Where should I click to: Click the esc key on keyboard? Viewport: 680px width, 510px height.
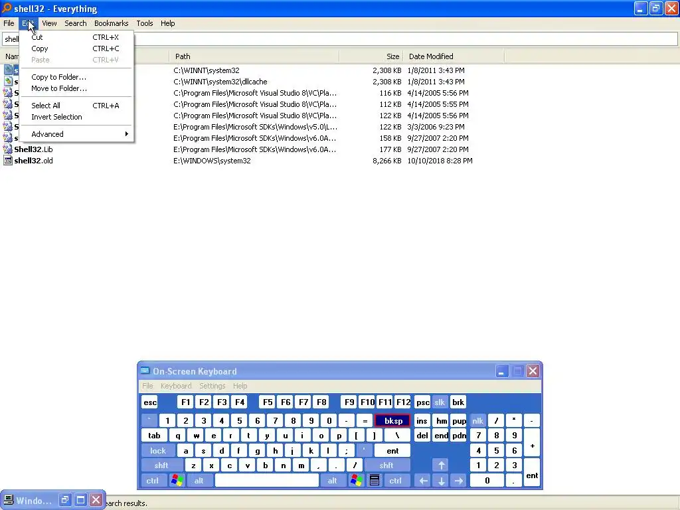click(x=150, y=402)
